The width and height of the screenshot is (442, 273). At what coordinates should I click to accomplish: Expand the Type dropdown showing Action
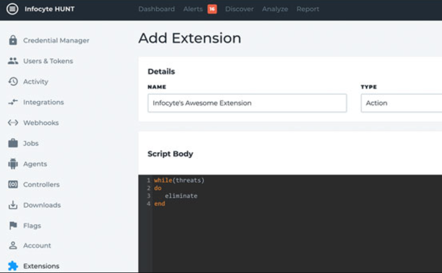pos(401,103)
